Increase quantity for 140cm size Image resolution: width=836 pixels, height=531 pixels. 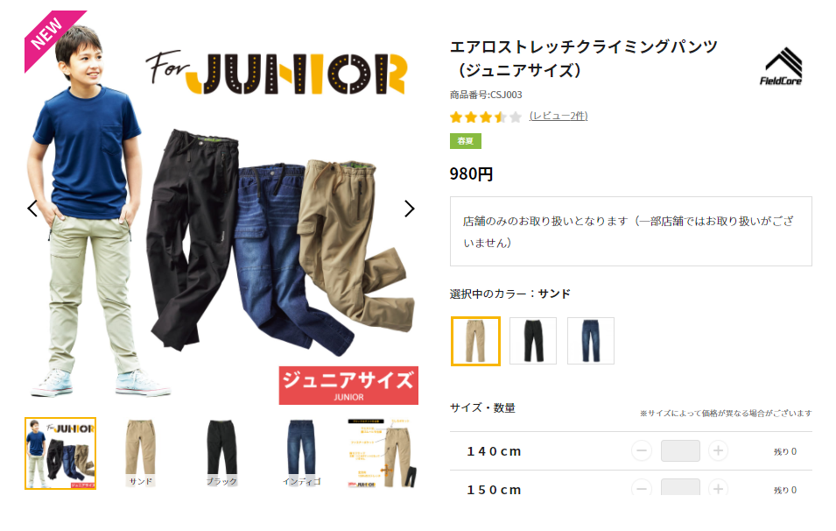(718, 451)
